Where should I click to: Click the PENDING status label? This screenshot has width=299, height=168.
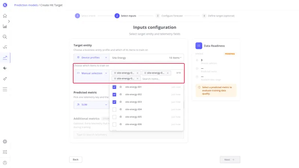tap(230, 54)
